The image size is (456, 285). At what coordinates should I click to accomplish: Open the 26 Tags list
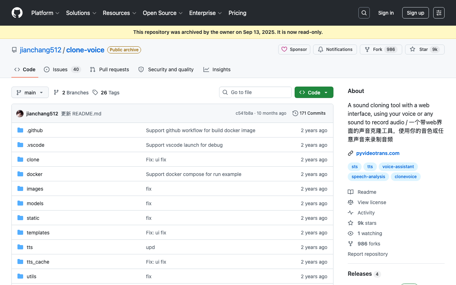point(106,93)
